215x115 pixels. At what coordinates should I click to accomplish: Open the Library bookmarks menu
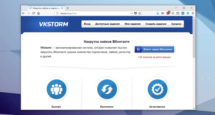163,13
